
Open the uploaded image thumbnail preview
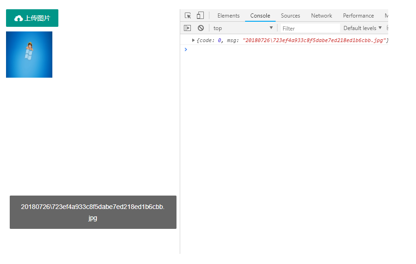tap(29, 55)
